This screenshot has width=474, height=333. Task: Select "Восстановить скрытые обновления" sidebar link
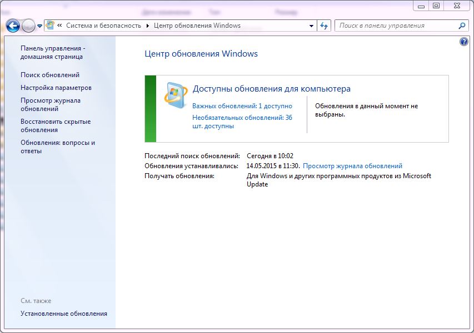[56, 125]
